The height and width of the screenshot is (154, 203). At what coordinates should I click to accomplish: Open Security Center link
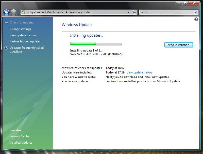pyautogui.click(x=20, y=136)
